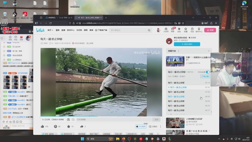The height and width of the screenshot is (142, 252).
Task: Open 历史 icon in left live window
Action: (10, 38)
